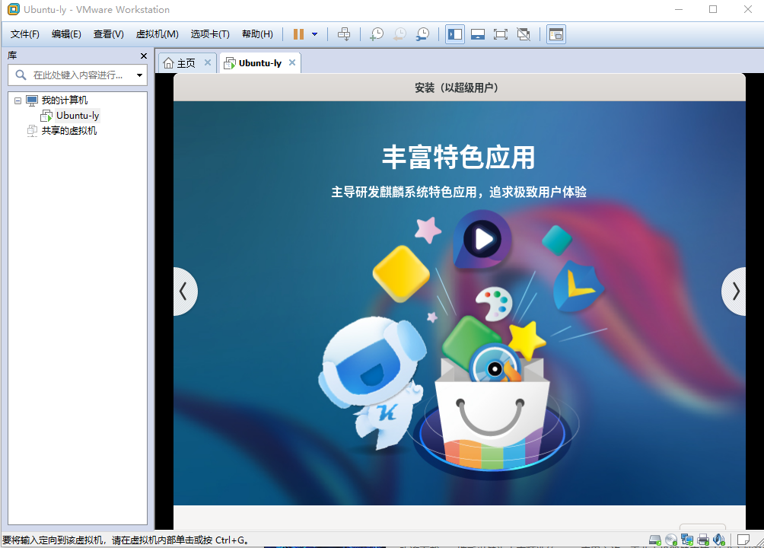This screenshot has width=764, height=548.
Task: Go to the next installer slide
Action: click(735, 292)
